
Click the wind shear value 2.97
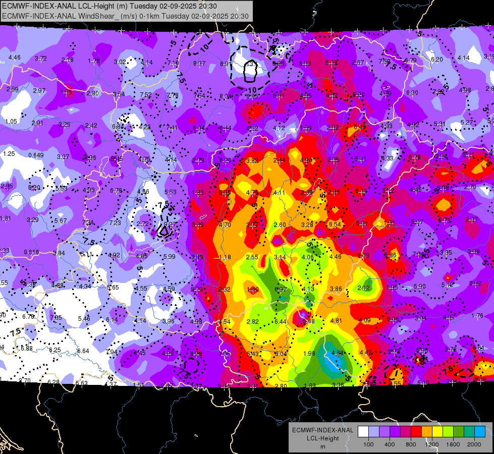tap(39, 90)
